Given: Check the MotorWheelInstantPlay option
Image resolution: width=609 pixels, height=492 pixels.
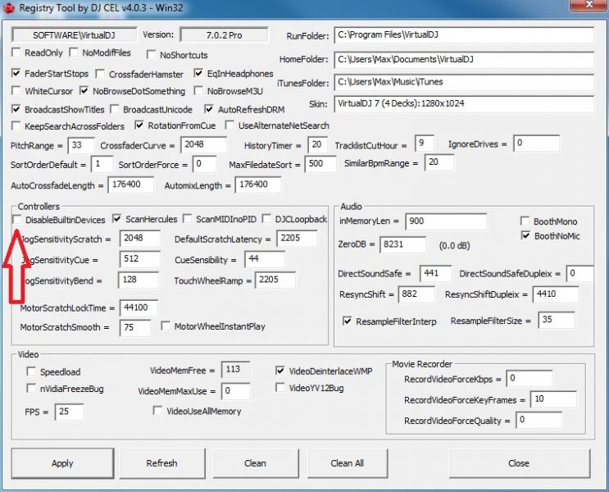Looking at the screenshot, I should point(166,326).
